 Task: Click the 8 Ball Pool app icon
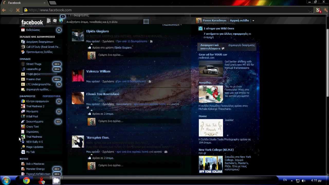coord(23,116)
